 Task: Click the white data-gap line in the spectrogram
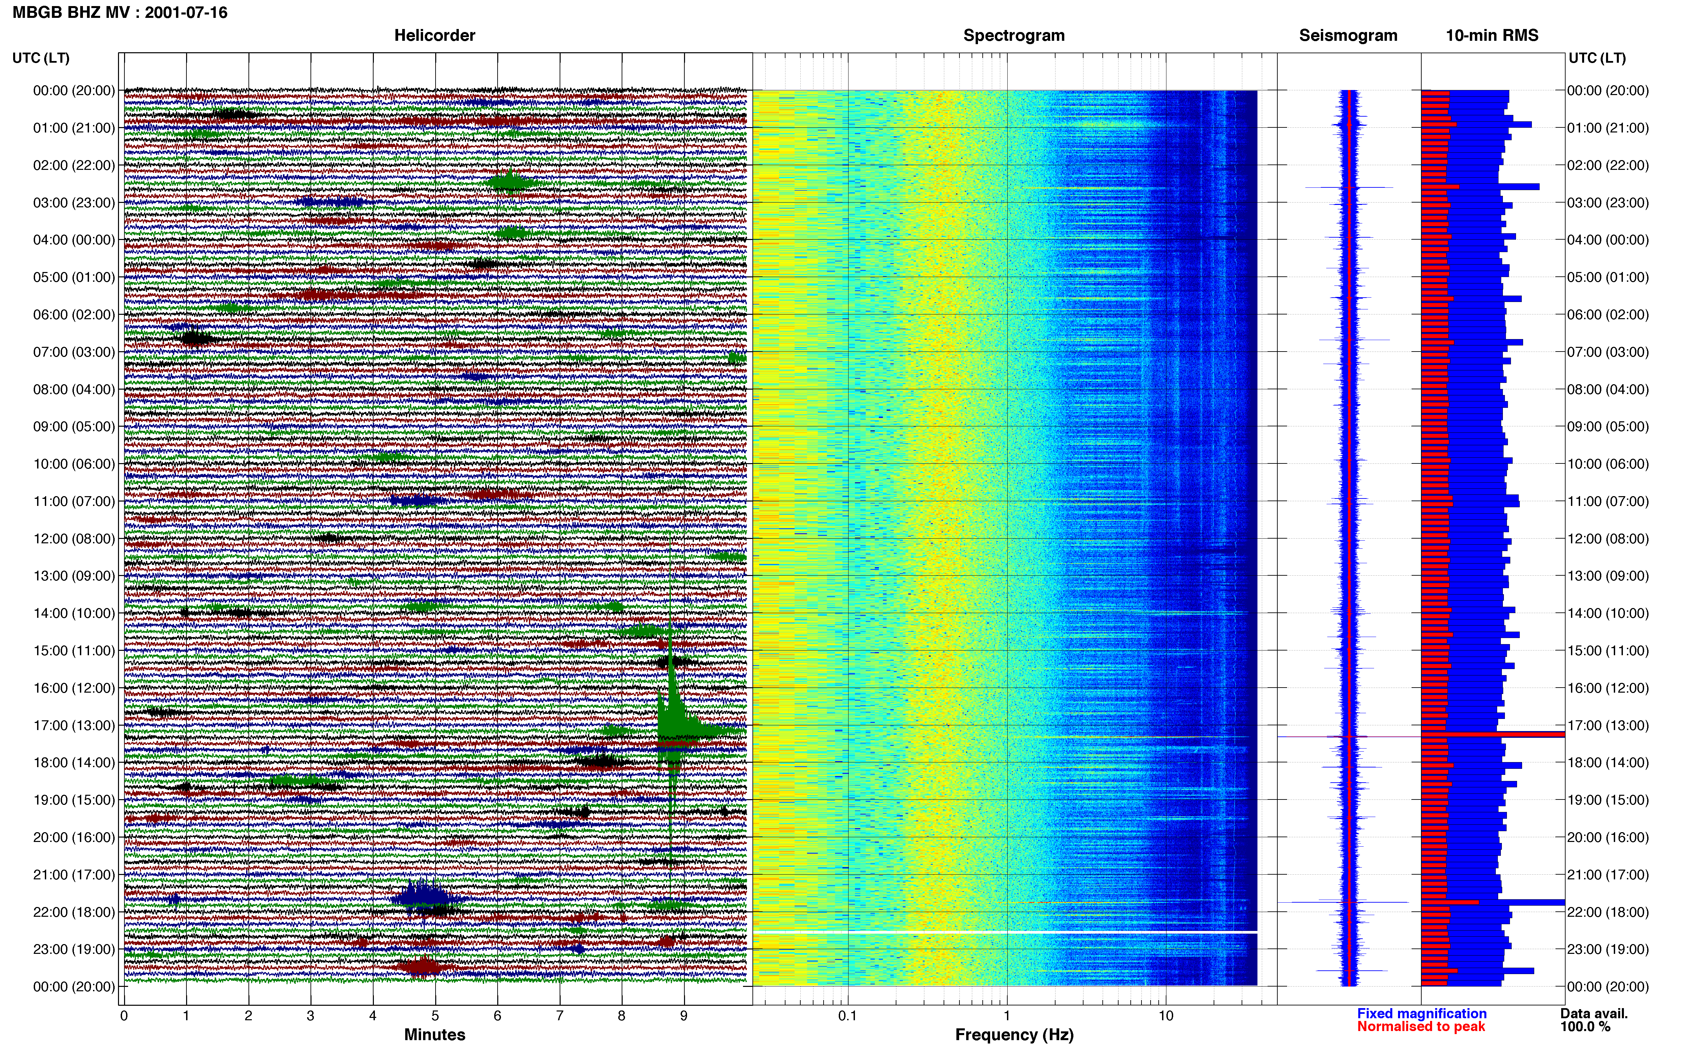(1005, 932)
